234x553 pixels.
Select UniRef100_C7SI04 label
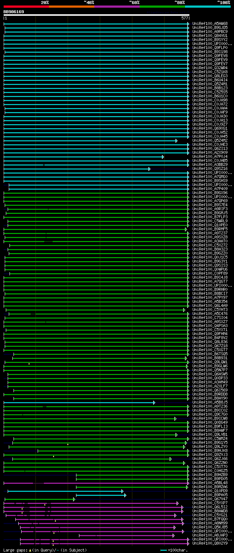pos(210,318)
